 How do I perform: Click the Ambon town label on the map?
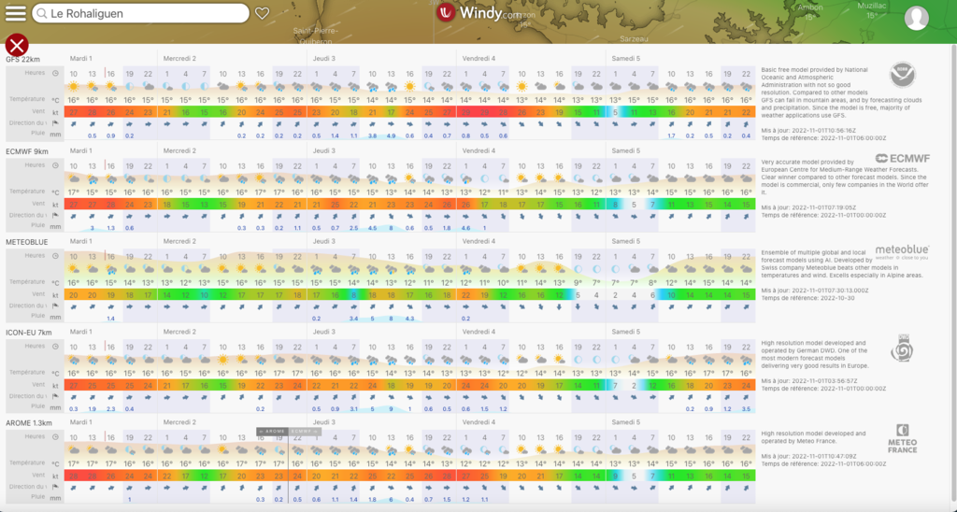pos(810,7)
